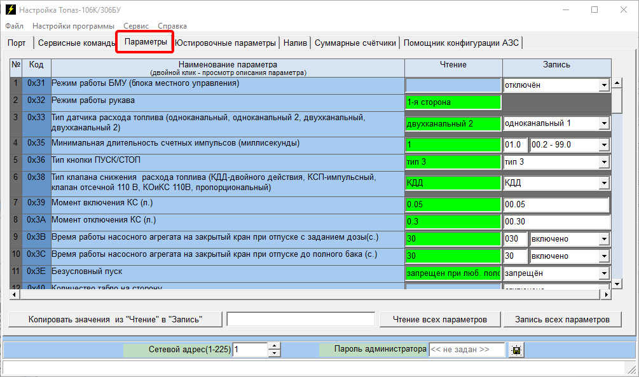This screenshot has width=639, height=377.
Task: Minimize the Топаз settings window
Action: [566, 10]
